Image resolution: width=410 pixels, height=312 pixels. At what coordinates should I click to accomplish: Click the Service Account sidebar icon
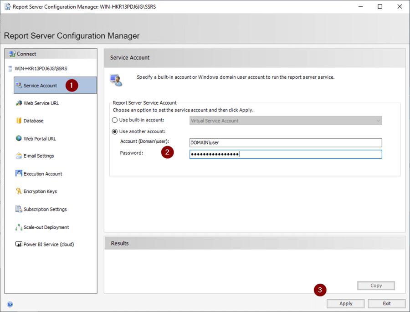(19, 86)
